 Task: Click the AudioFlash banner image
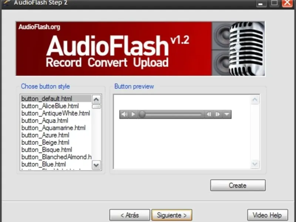tap(140, 49)
